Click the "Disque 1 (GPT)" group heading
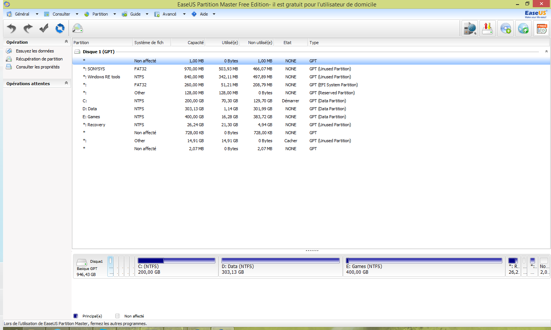The width and height of the screenshot is (551, 330). [x=99, y=52]
